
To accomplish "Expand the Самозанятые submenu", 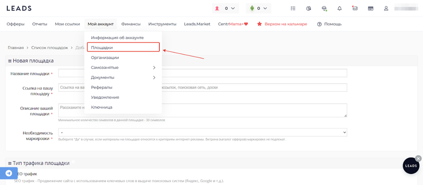I will pos(123,68).
